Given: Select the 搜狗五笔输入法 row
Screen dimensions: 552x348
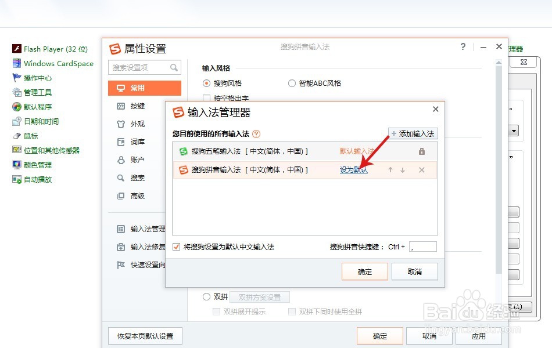Looking at the screenshot, I should pyautogui.click(x=305, y=151).
